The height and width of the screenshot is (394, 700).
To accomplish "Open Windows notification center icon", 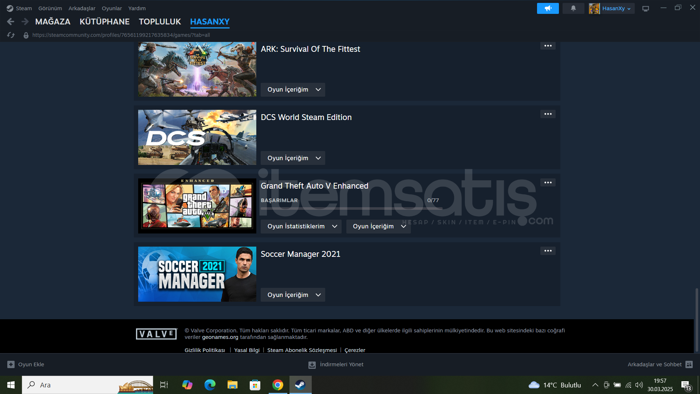I will click(686, 385).
